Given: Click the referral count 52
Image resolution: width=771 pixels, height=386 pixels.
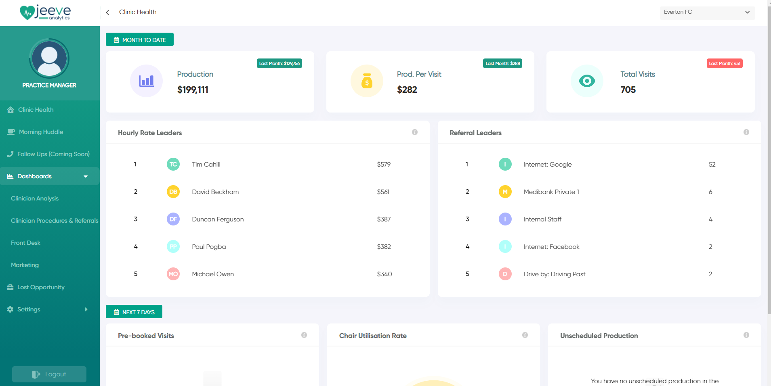Looking at the screenshot, I should pyautogui.click(x=712, y=164).
